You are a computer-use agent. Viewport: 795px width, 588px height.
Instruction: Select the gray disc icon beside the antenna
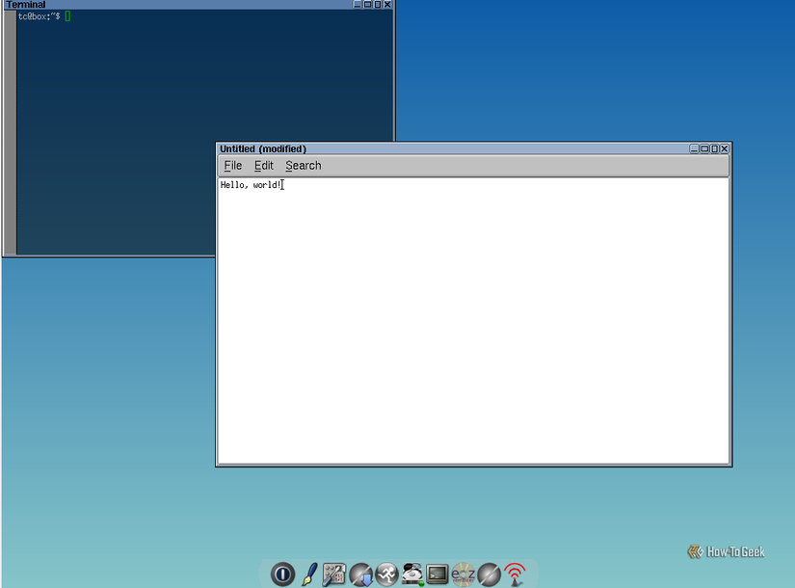coord(489,575)
